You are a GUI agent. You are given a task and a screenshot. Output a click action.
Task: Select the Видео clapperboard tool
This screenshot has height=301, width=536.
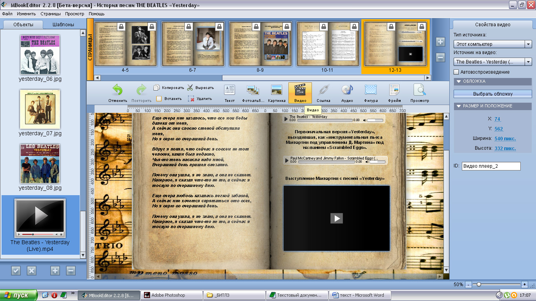tap(300, 93)
